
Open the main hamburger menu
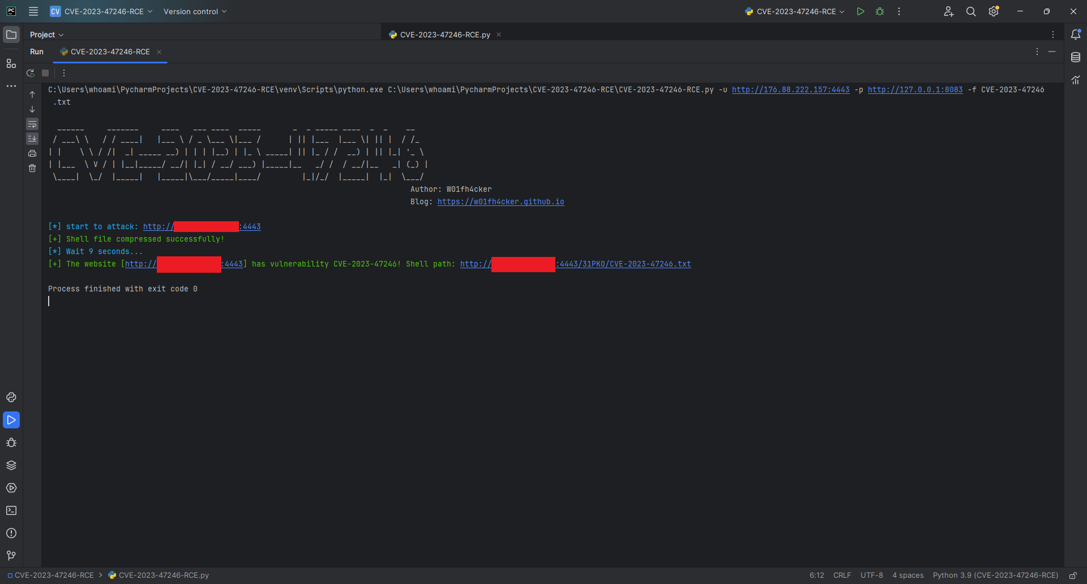coord(33,11)
